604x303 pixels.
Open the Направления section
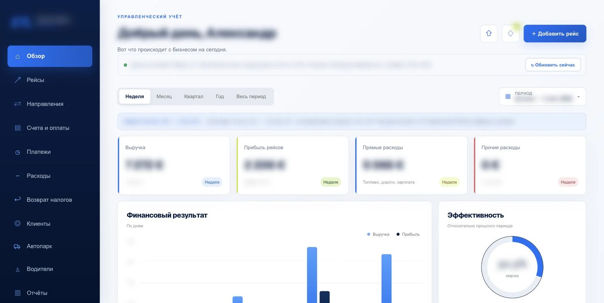[50, 104]
